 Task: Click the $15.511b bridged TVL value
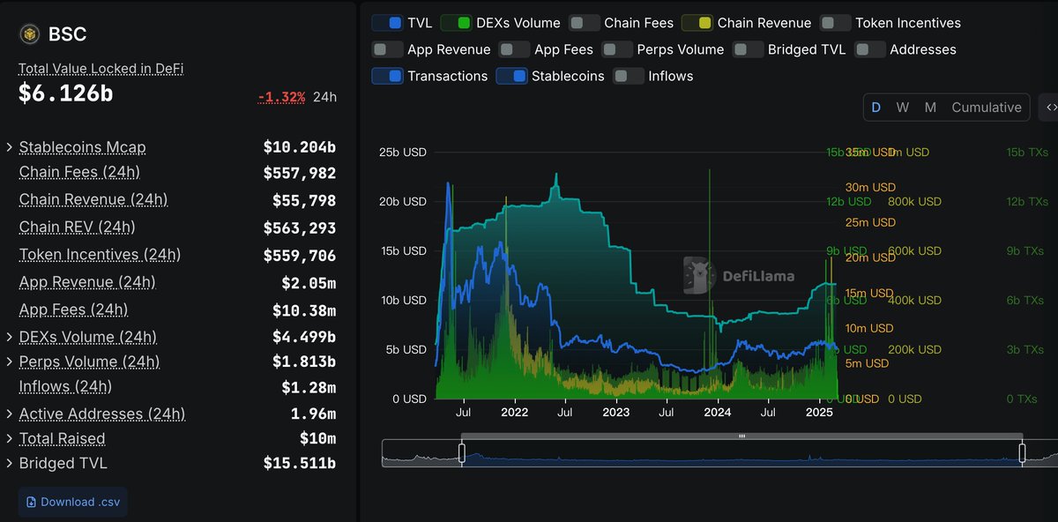click(300, 463)
